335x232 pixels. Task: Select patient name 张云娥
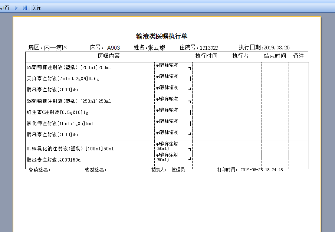coord(157,48)
